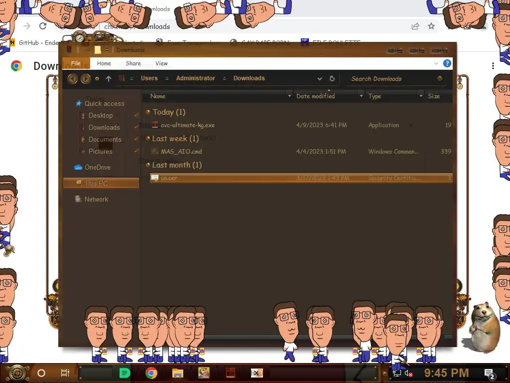
Task: Click the muted volume tray icon
Action: (408, 374)
